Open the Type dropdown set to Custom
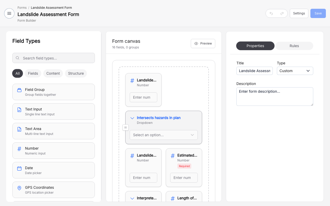 pyautogui.click(x=295, y=71)
